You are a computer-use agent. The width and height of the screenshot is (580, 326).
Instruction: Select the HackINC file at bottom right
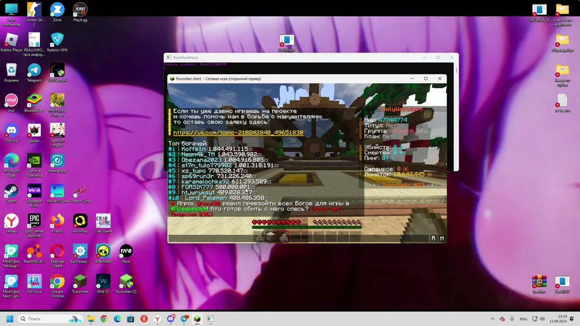coord(562,284)
